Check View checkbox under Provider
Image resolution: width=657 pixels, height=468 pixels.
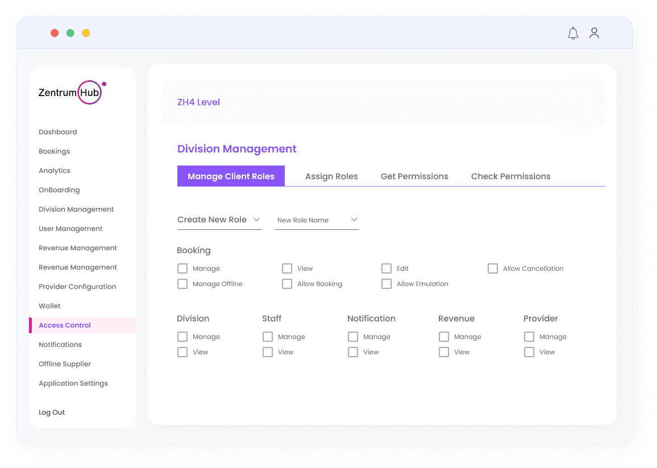(529, 352)
